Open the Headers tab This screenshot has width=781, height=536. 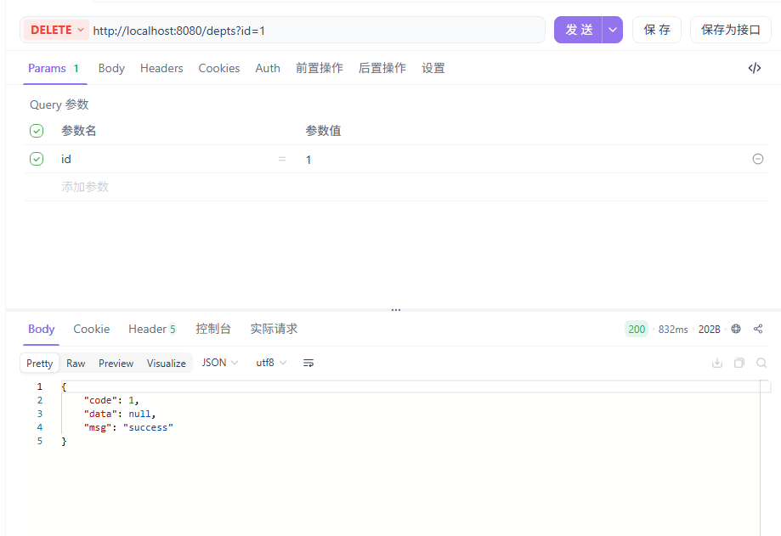[x=161, y=68]
